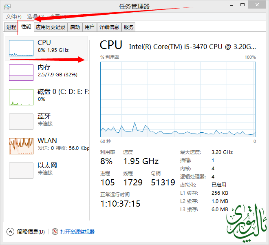Click the 60 秒 graph time label
Viewport: 269px width, 245px height.
[x=106, y=141]
